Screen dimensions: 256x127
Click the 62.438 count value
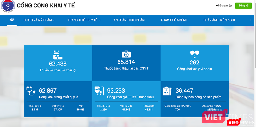tap(58, 63)
